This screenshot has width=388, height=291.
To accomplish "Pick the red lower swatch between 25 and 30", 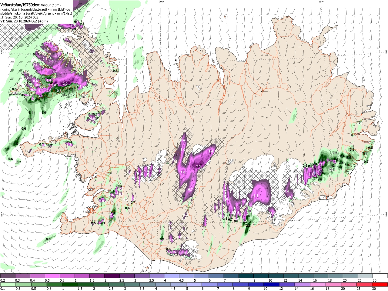I will [364, 284].
